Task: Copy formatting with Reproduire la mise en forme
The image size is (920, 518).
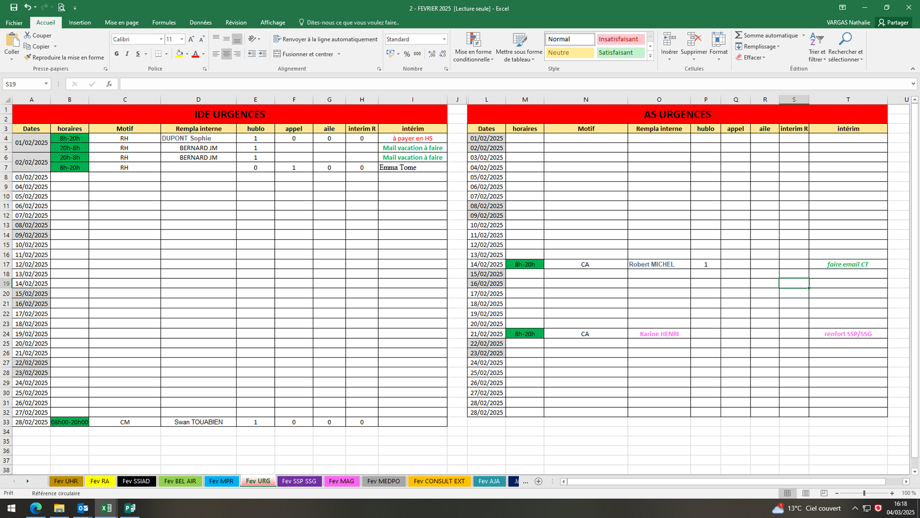Action: coord(64,58)
